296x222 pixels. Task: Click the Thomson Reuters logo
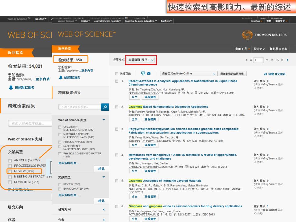[x=265, y=35]
